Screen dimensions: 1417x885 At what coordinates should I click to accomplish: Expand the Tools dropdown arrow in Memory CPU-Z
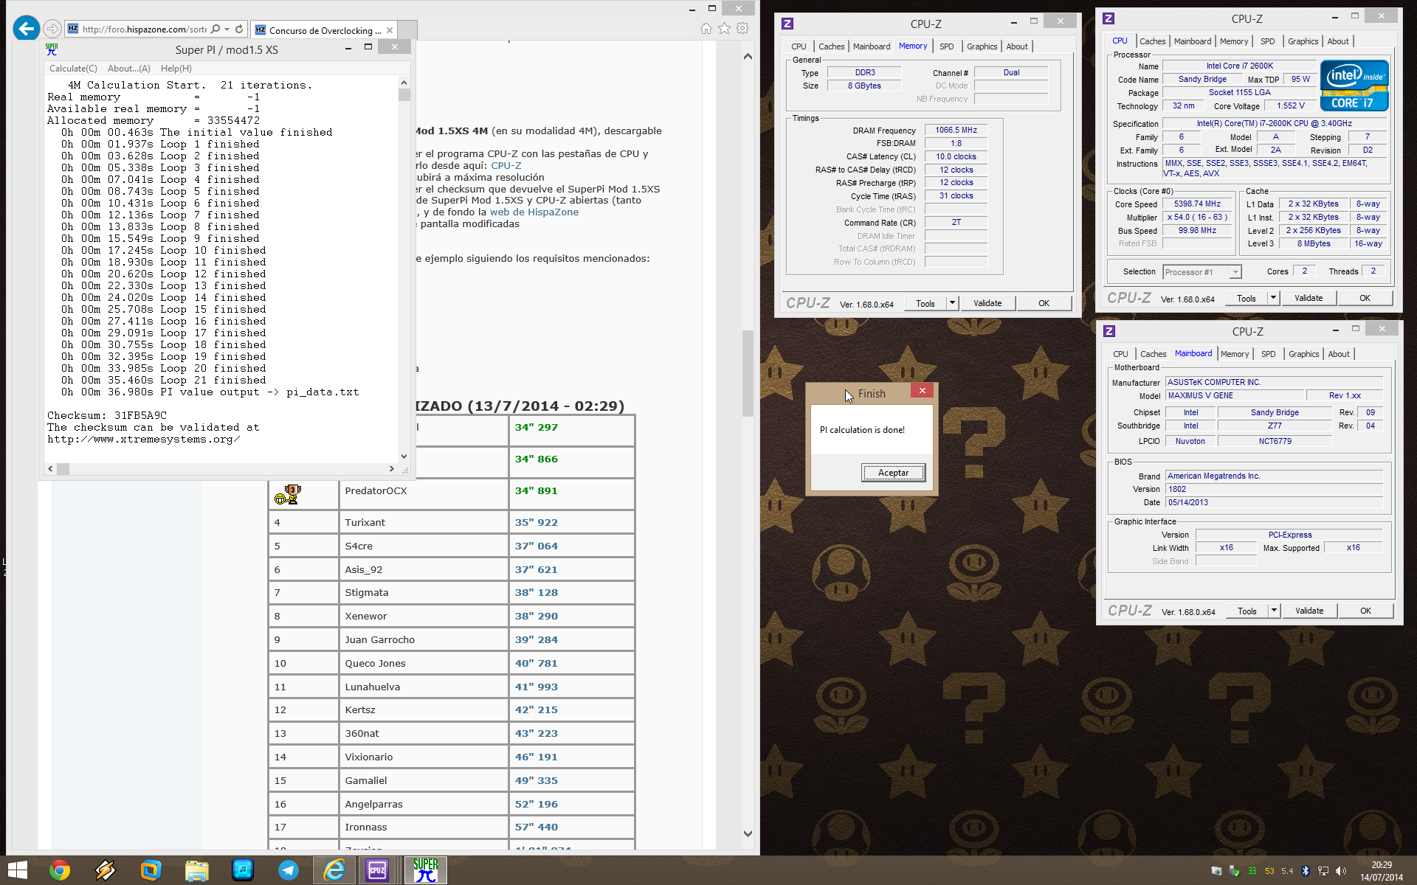point(952,303)
